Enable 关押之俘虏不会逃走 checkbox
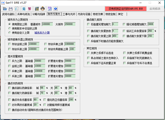165x120 pixels. click(x=88, y=53)
